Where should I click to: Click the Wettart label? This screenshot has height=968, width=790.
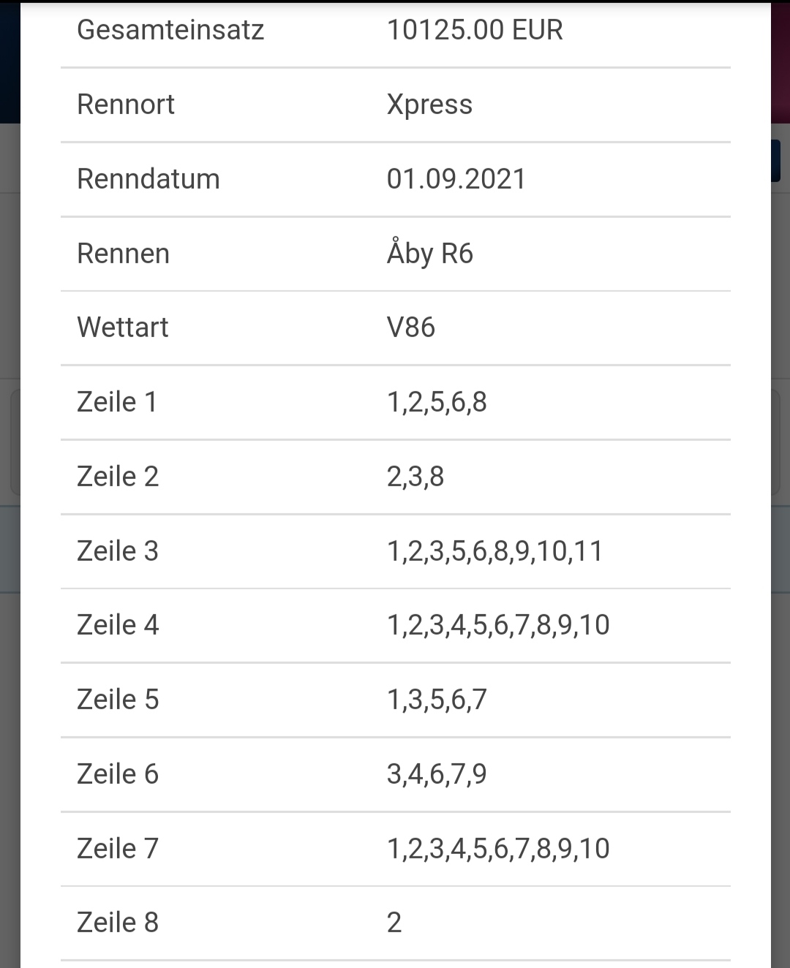pyautogui.click(x=123, y=328)
